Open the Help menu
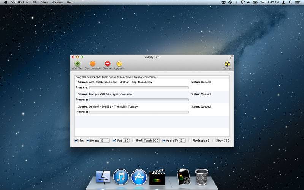Image resolution: width=304 pixels, height=190 pixels. coord(70,2)
